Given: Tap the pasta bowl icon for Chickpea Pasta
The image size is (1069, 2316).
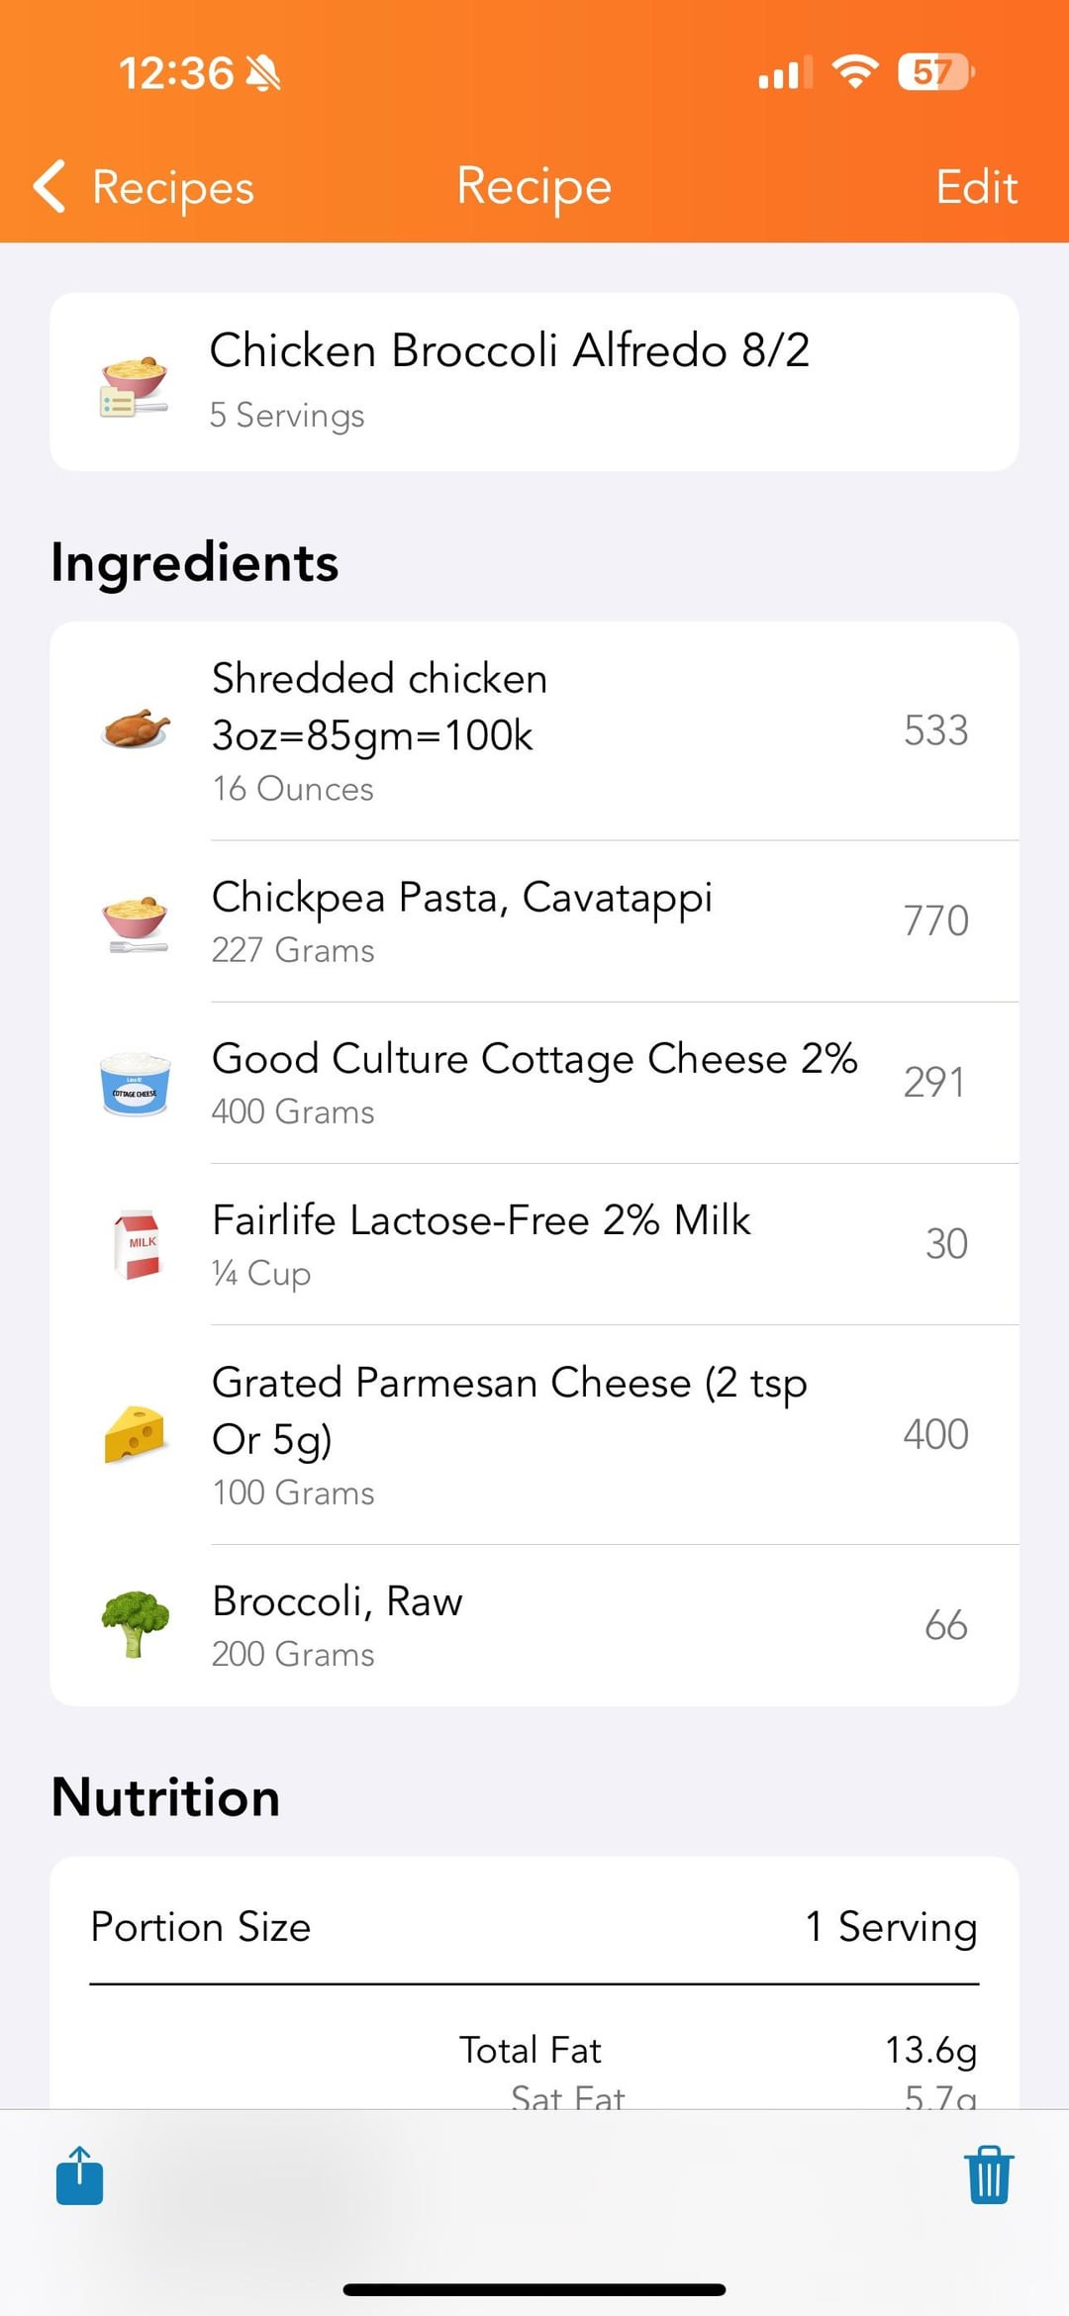Looking at the screenshot, I should click(136, 921).
